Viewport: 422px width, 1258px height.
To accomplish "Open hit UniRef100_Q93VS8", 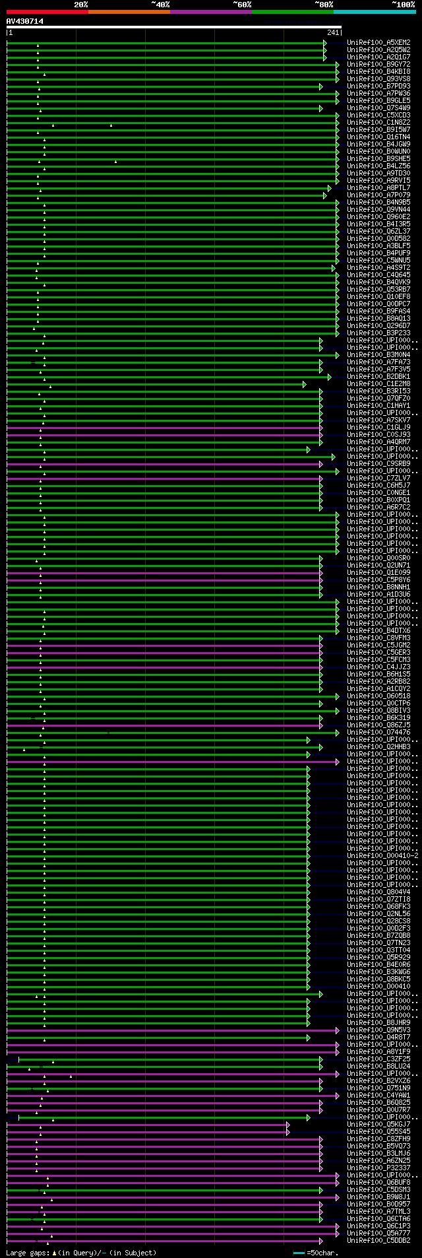I will (378, 79).
